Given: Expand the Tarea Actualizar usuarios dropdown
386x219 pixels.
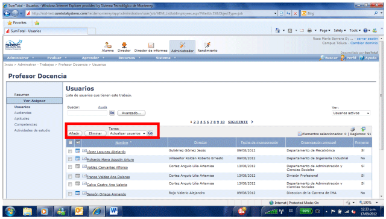Looking at the screenshot, I should 127,133.
